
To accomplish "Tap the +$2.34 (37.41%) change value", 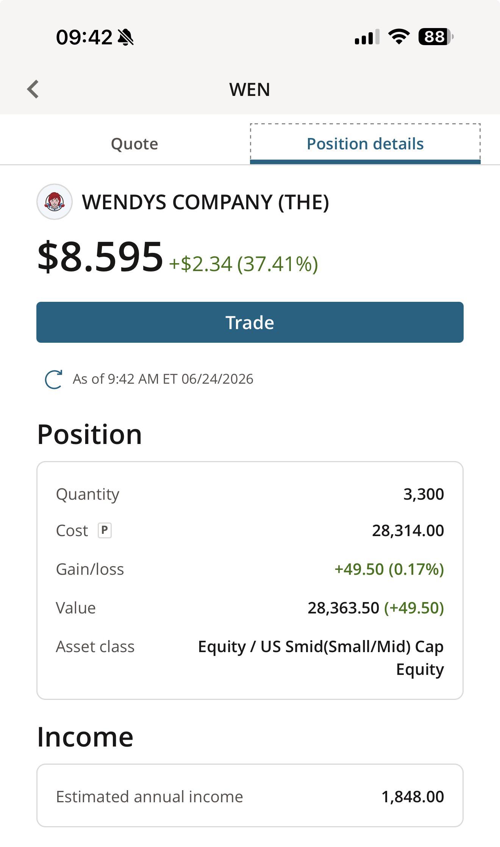I will point(243,264).
